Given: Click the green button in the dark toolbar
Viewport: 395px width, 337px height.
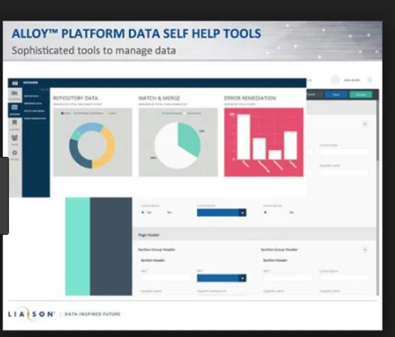Looking at the screenshot, I should pos(360,94).
